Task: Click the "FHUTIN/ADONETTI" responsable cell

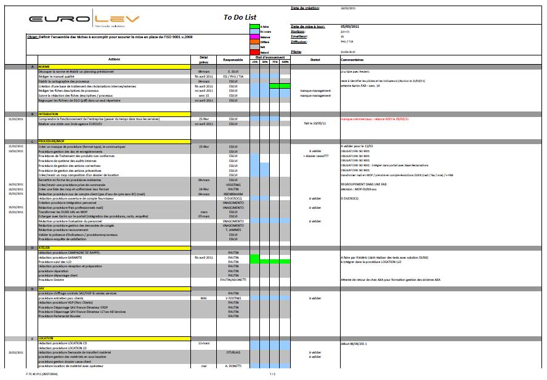Action: click(x=233, y=280)
